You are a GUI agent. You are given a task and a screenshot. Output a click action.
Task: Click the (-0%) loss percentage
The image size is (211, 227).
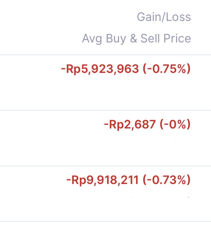pos(175,124)
